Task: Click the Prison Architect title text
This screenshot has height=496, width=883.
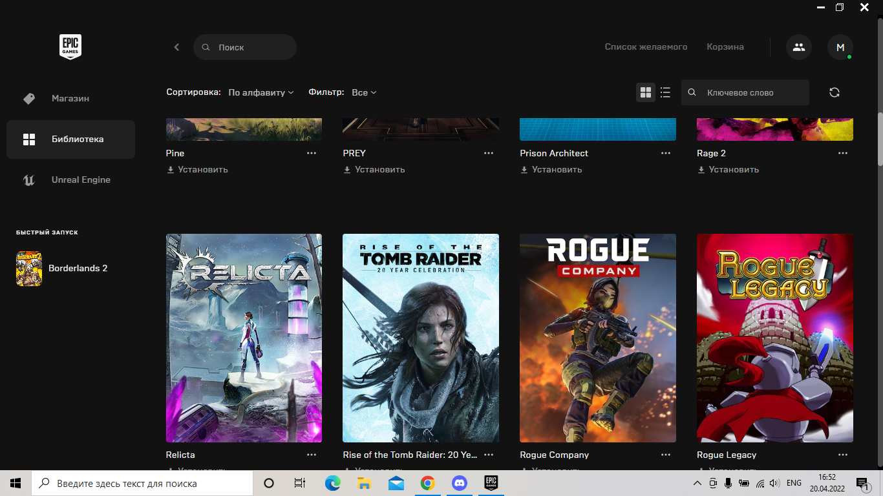Action: (x=554, y=153)
